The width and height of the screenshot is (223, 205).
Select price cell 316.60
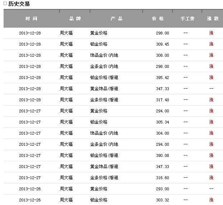[162, 178]
